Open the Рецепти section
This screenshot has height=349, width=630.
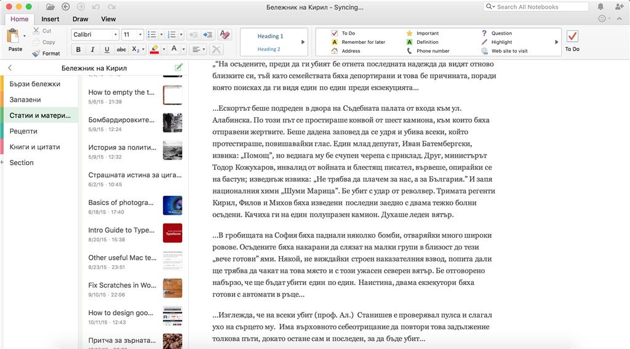tap(39, 131)
